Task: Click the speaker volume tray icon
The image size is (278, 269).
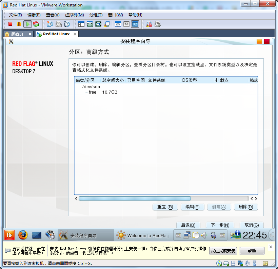Action: pos(204,235)
